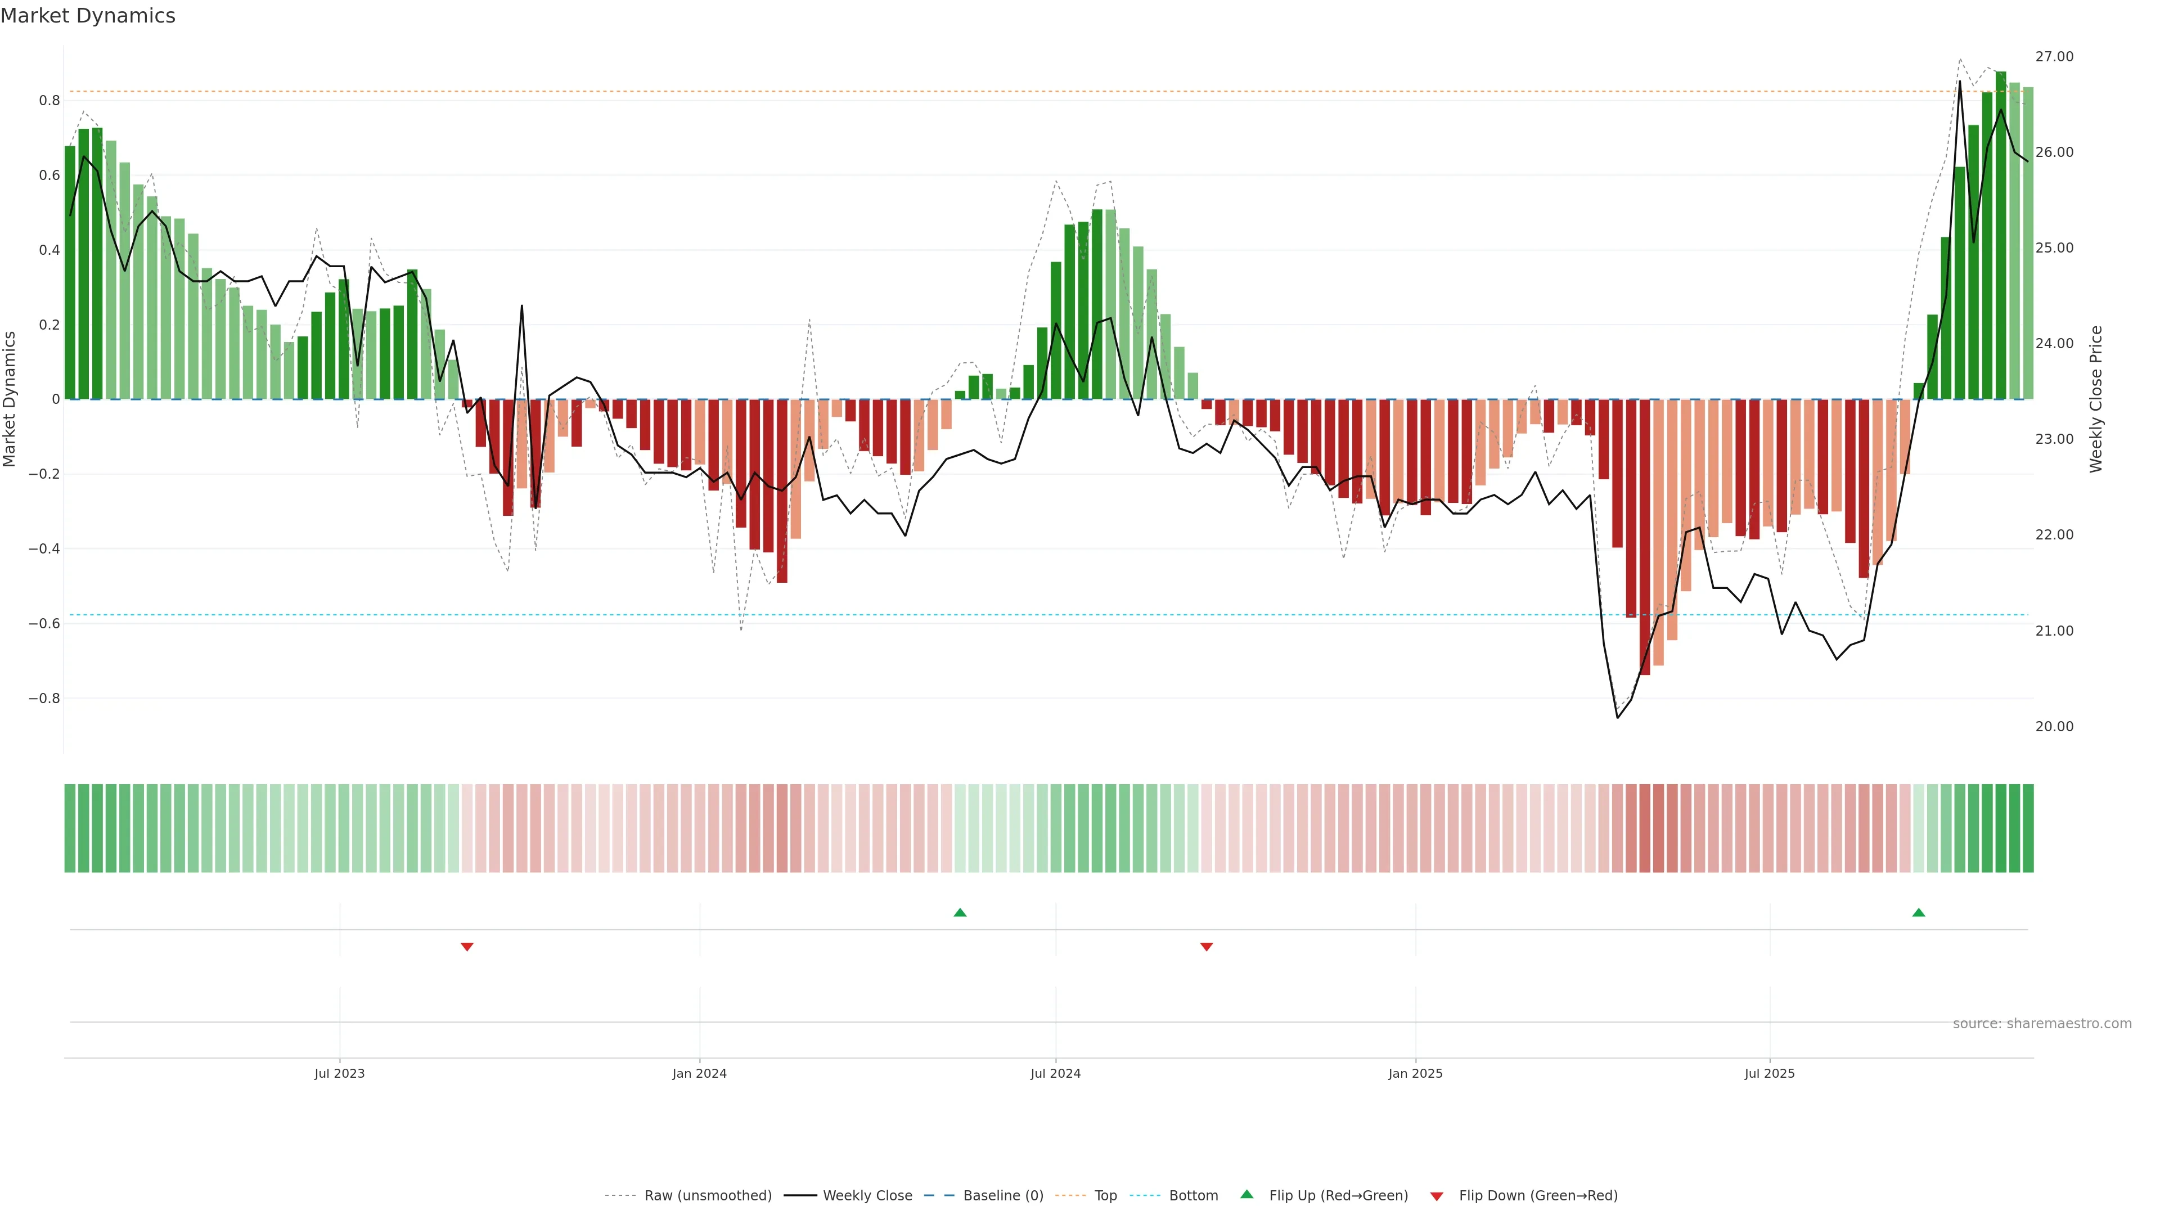Click the Jul 2025 x-axis label
The height and width of the screenshot is (1215, 2160).
(1769, 1073)
